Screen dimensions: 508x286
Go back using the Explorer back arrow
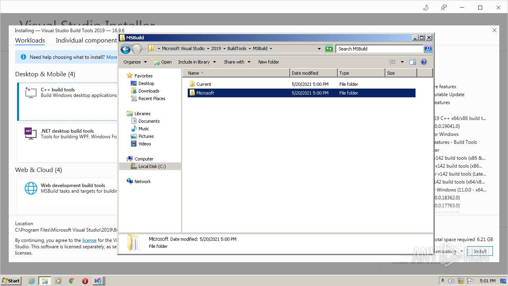click(125, 49)
